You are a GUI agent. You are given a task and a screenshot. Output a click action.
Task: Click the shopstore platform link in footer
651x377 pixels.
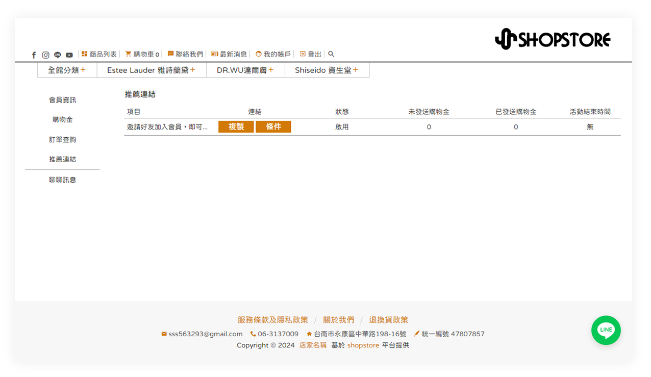363,345
